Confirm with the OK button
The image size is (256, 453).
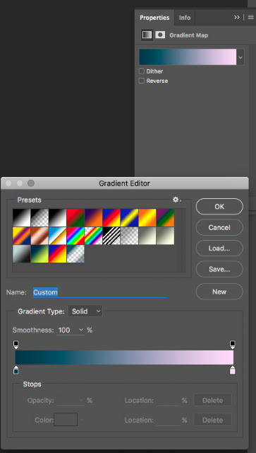click(219, 207)
